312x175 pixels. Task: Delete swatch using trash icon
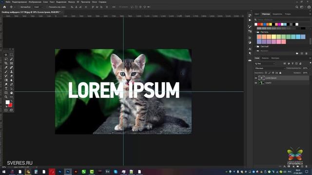pyautogui.click(x=307, y=53)
